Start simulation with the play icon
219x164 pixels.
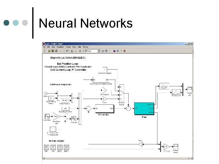(x=80, y=51)
